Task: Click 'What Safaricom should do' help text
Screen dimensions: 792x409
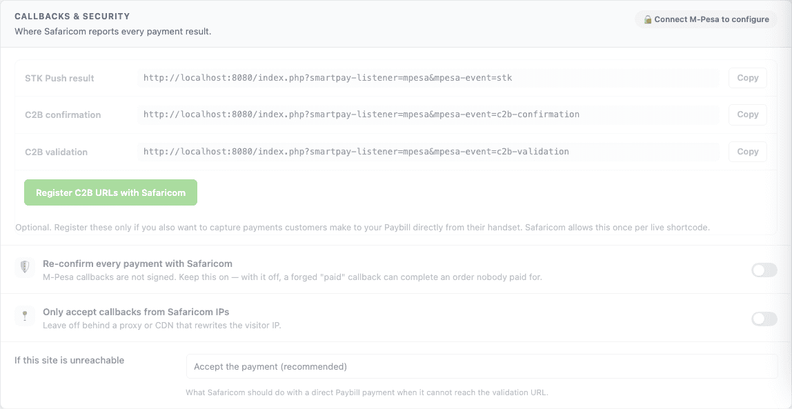Action: [367, 392]
